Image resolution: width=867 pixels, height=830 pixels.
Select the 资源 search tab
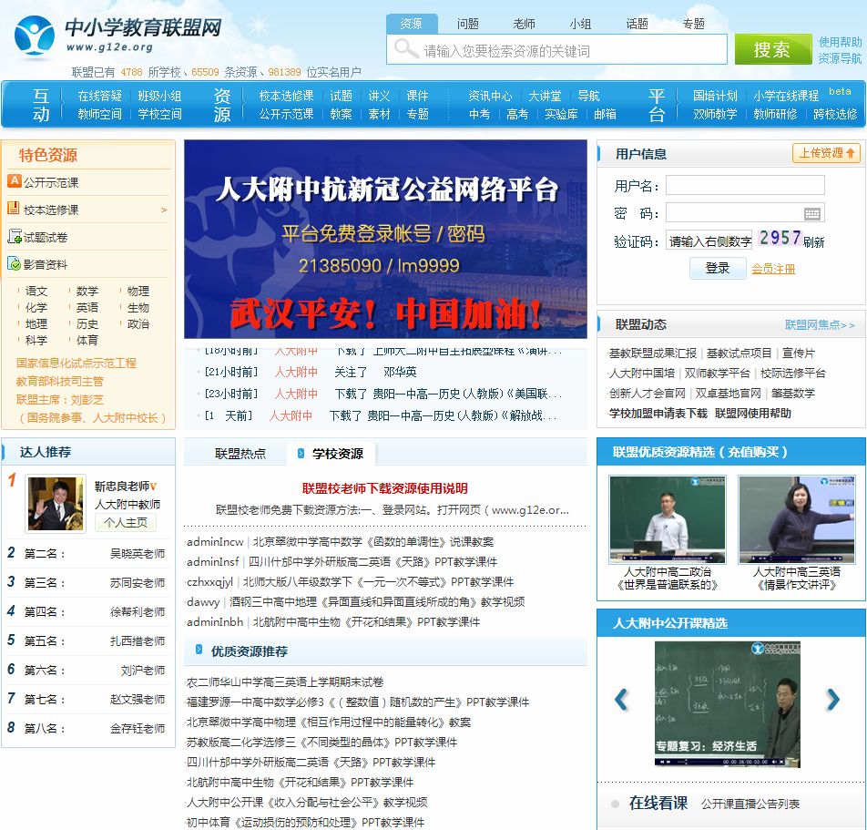(412, 24)
